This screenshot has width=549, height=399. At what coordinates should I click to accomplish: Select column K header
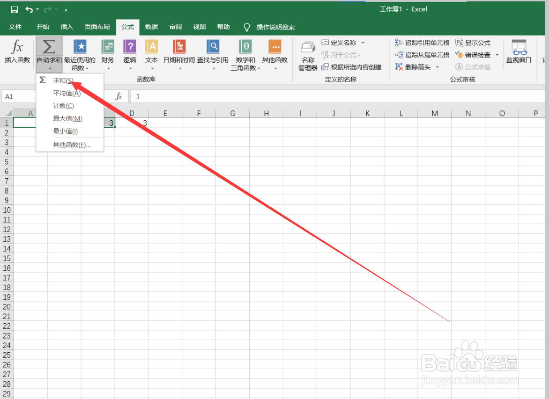point(367,113)
